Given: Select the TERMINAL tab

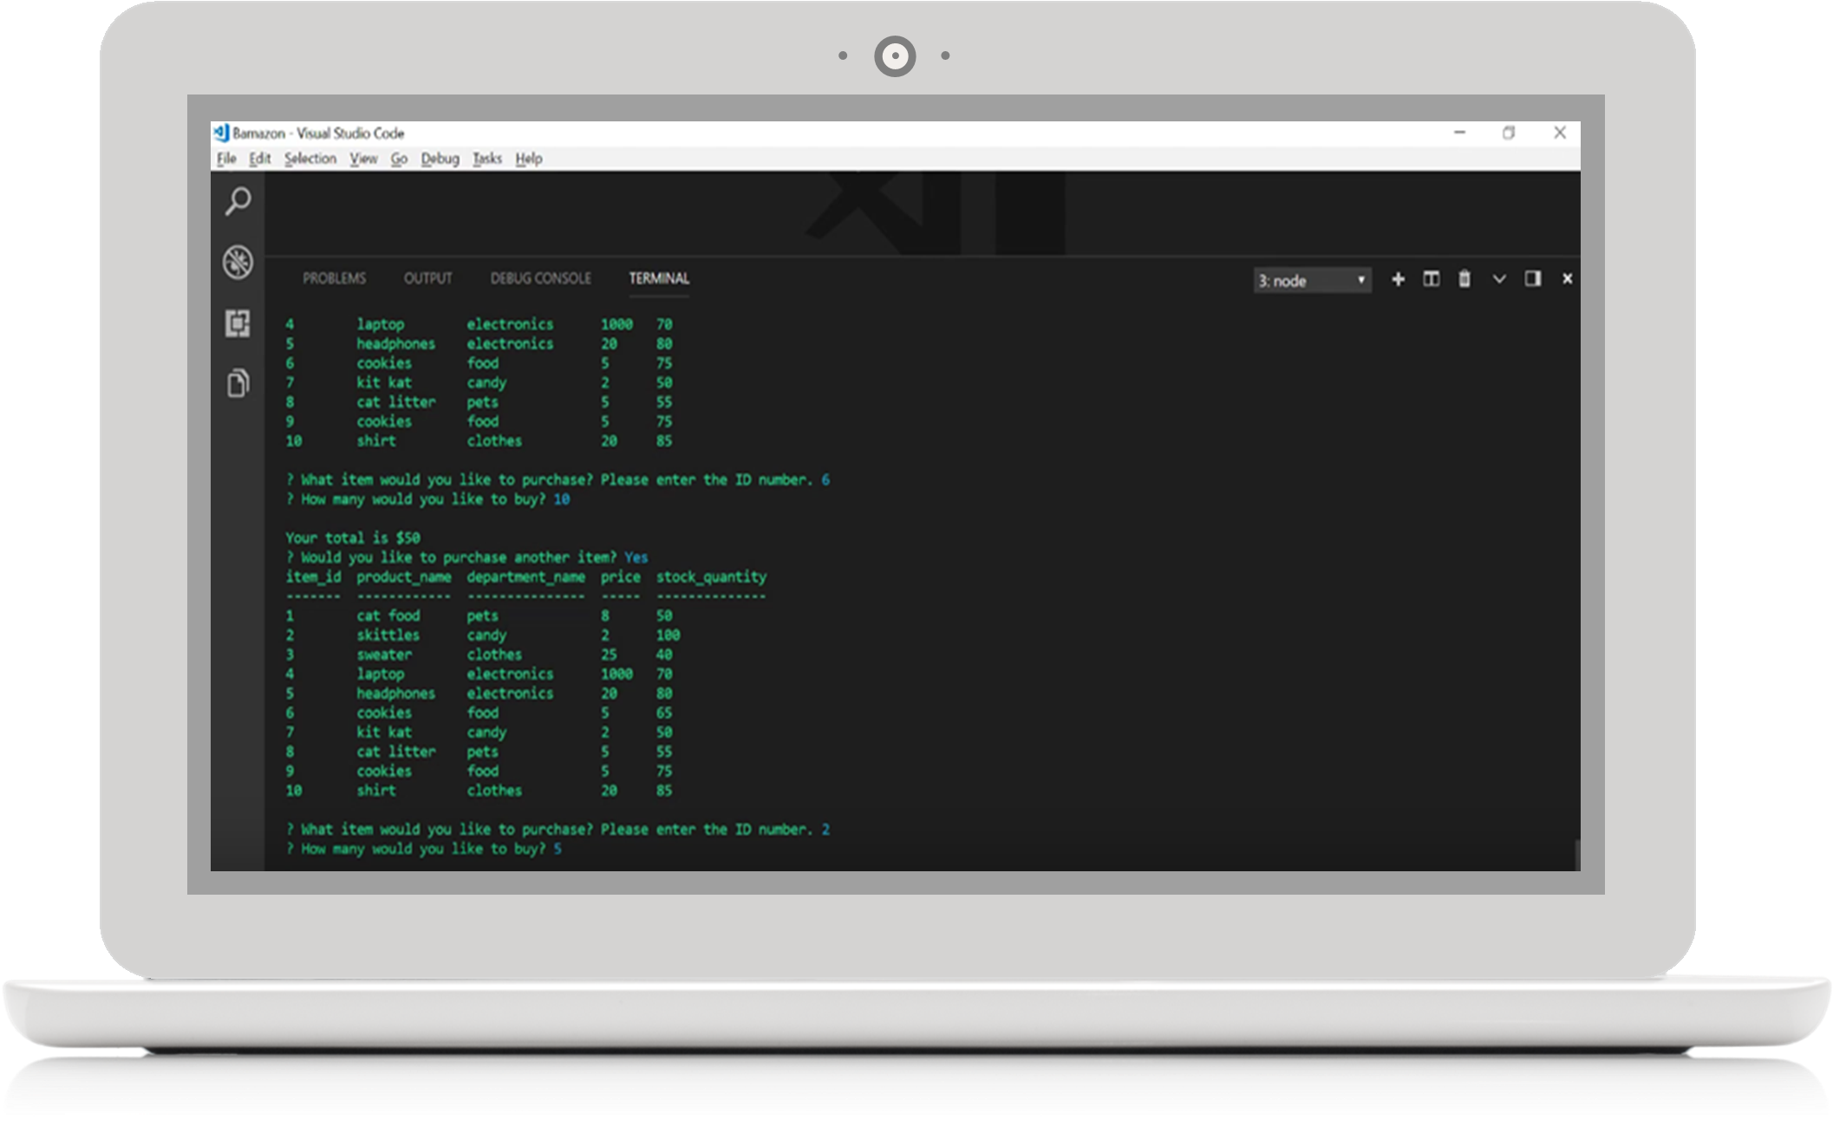Looking at the screenshot, I should tap(659, 278).
